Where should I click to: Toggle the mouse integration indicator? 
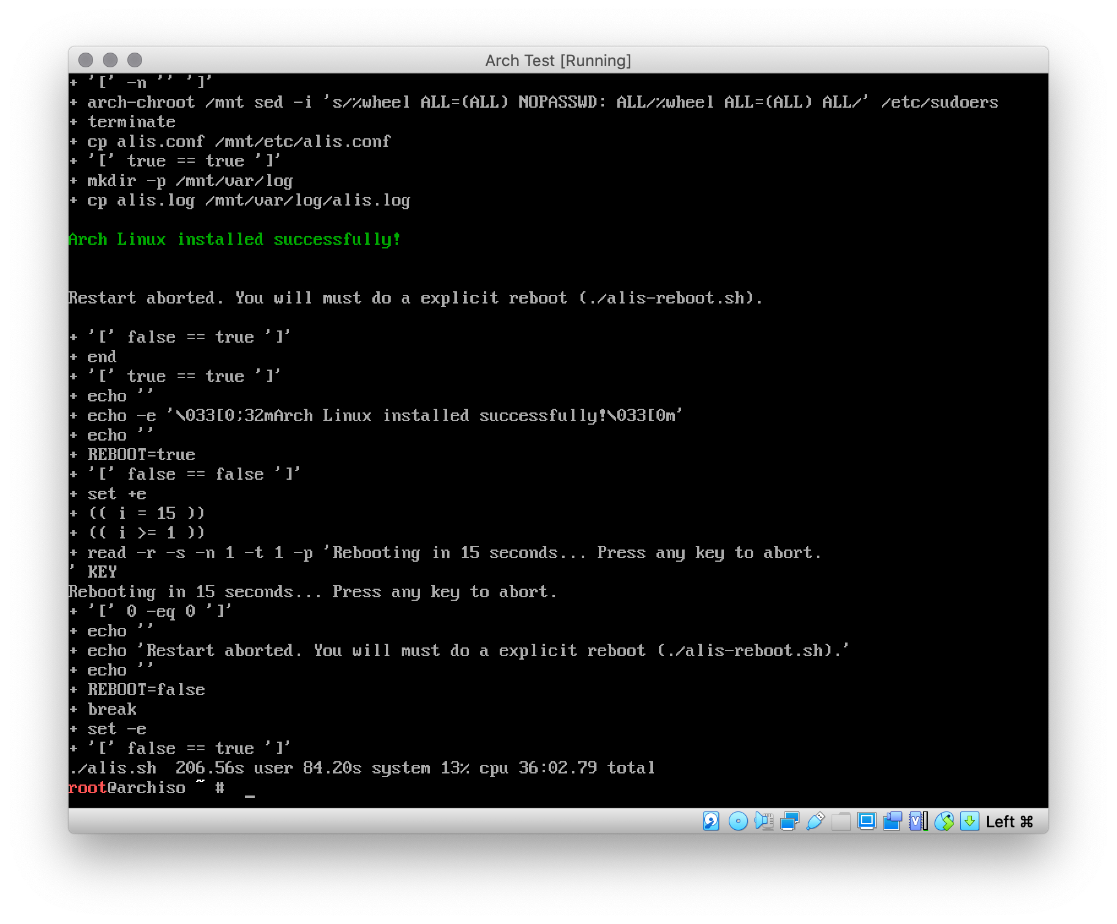pyautogui.click(x=946, y=821)
